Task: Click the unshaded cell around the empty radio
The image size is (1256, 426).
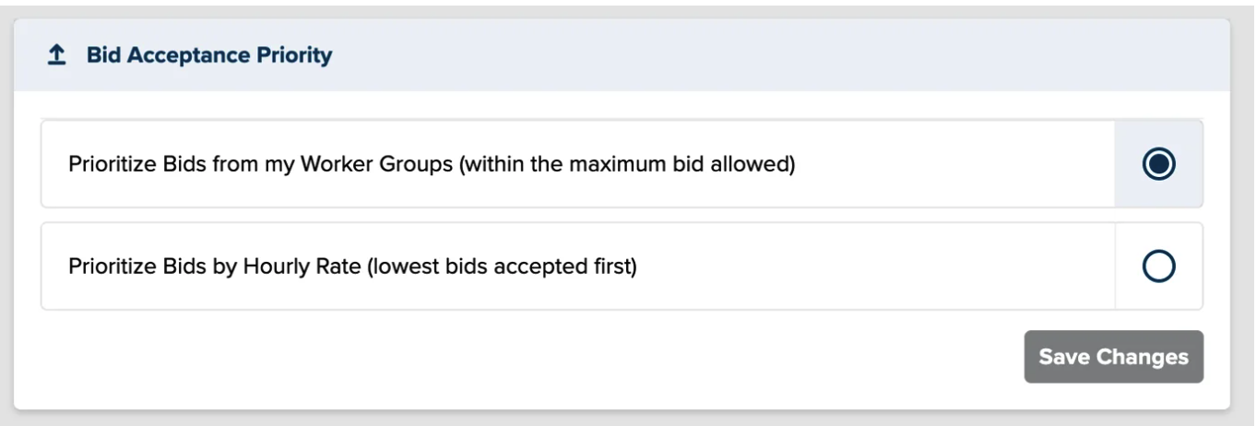Action: pos(1158,266)
